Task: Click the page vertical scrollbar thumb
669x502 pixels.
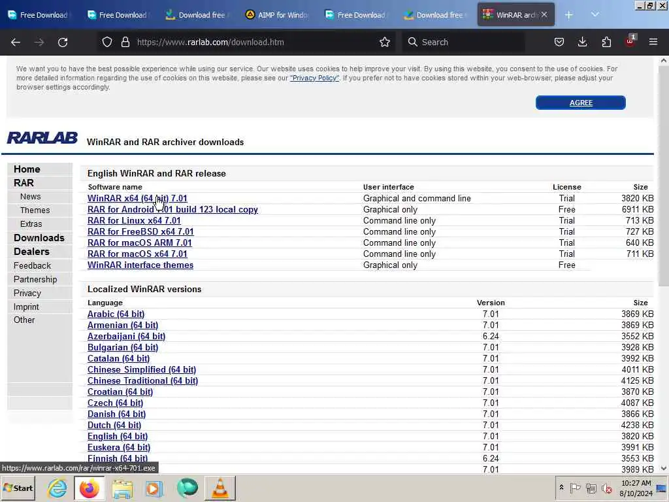Action: 664,177
